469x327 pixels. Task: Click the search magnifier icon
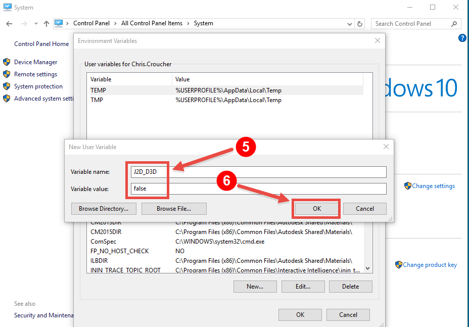tap(454, 24)
